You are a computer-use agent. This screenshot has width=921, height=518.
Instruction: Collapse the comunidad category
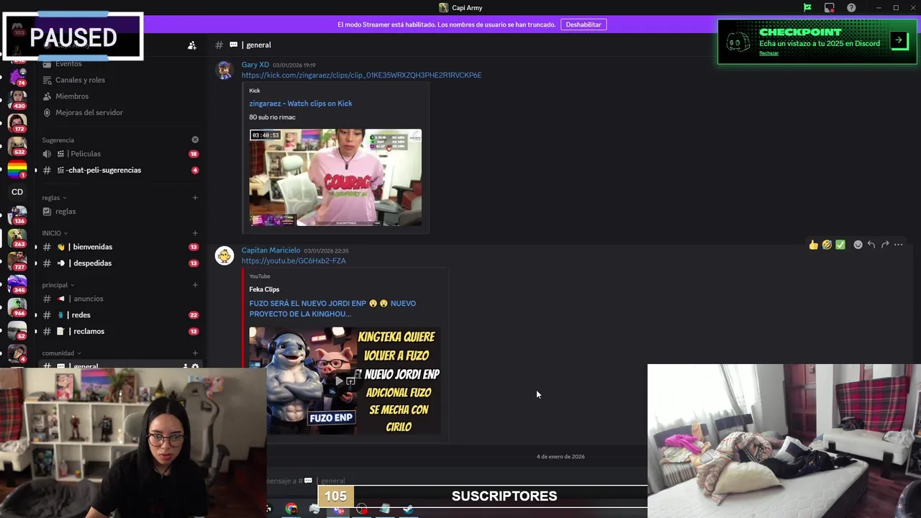tap(61, 353)
